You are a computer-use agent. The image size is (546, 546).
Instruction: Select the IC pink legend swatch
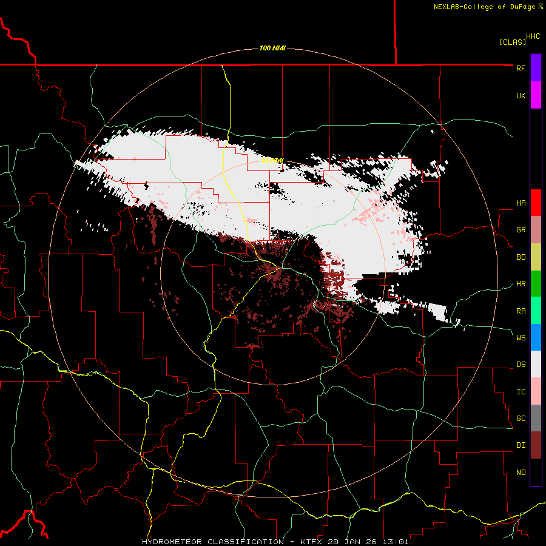(536, 391)
